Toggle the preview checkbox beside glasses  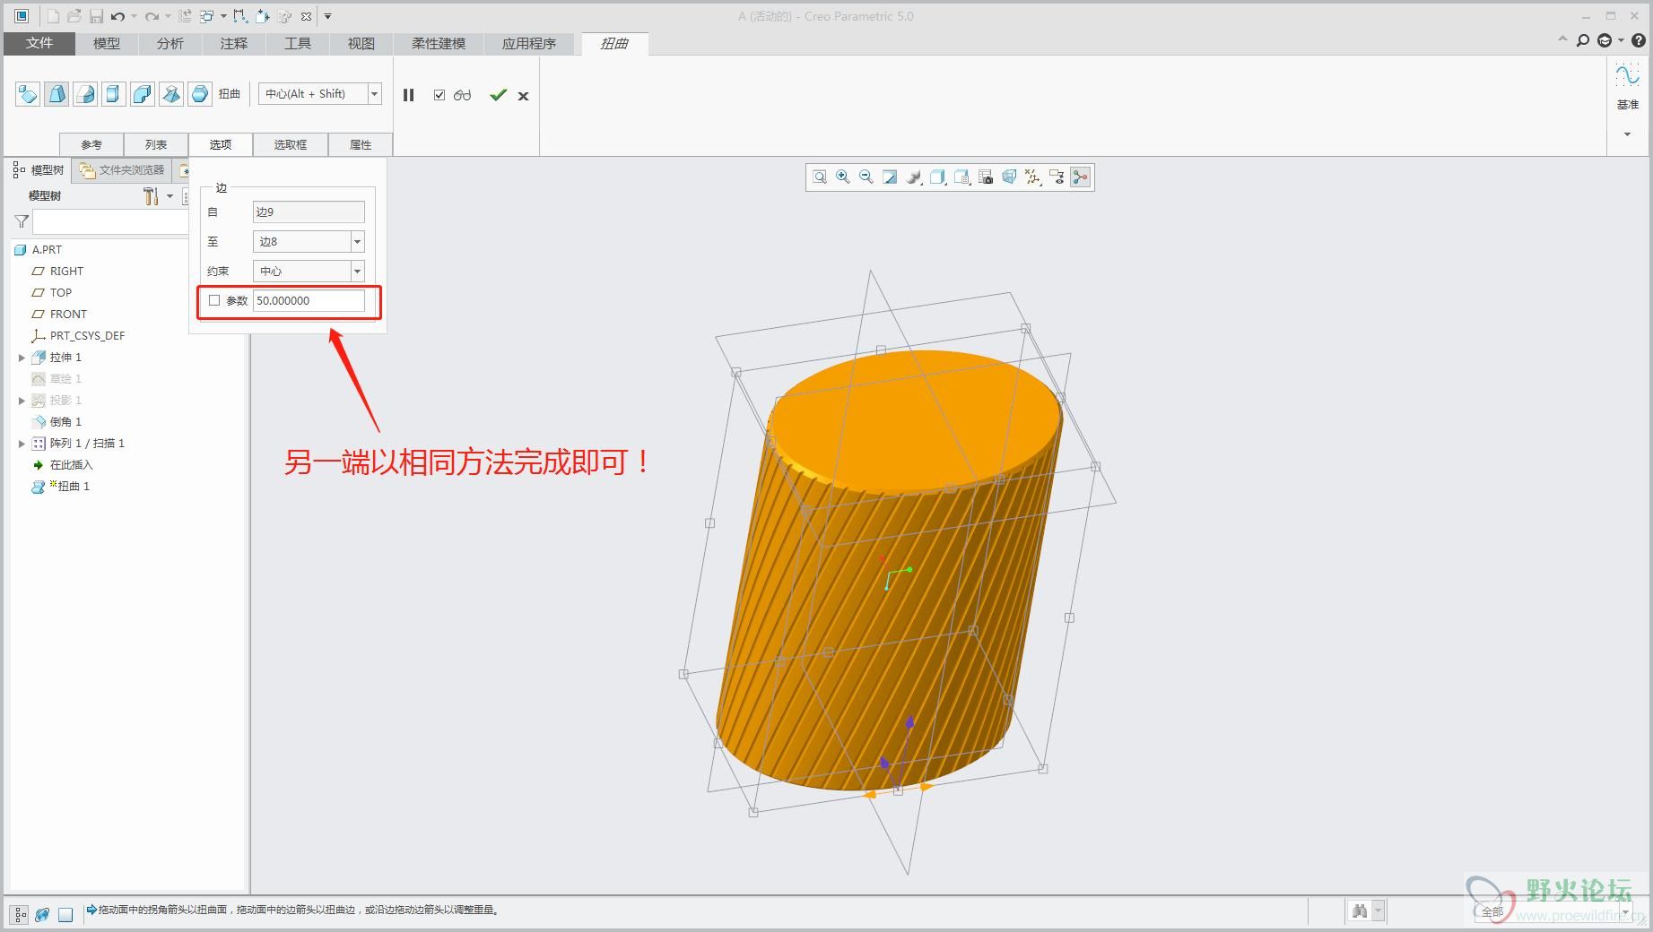[439, 95]
